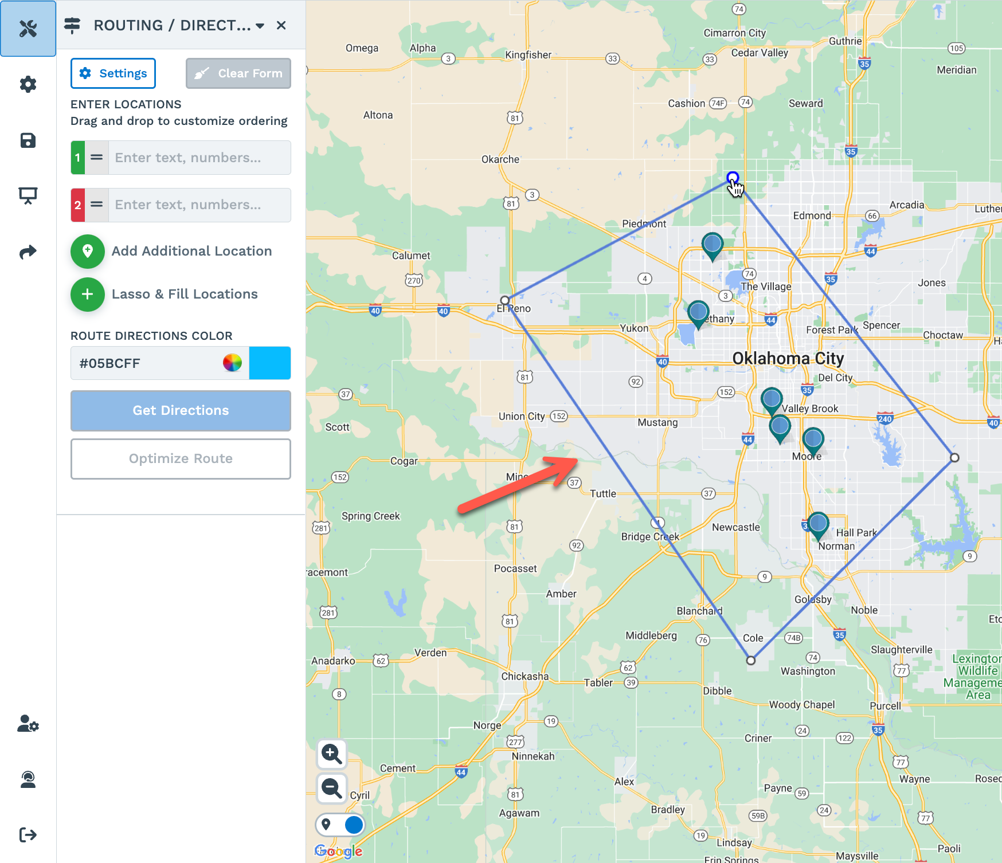The image size is (1002, 863).
Task: Click the Guthrie map label
Action: (x=845, y=41)
